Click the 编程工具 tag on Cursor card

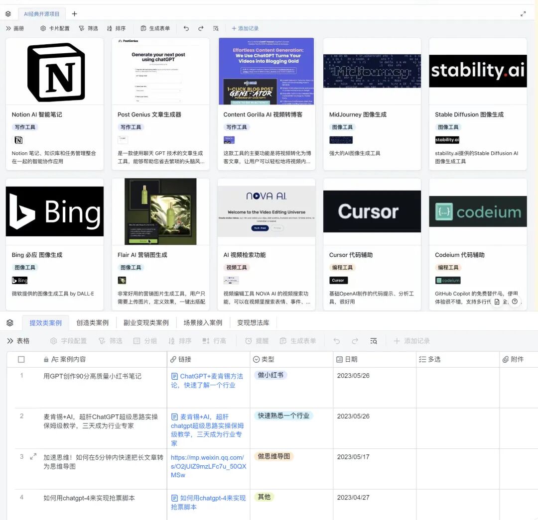(x=342, y=267)
